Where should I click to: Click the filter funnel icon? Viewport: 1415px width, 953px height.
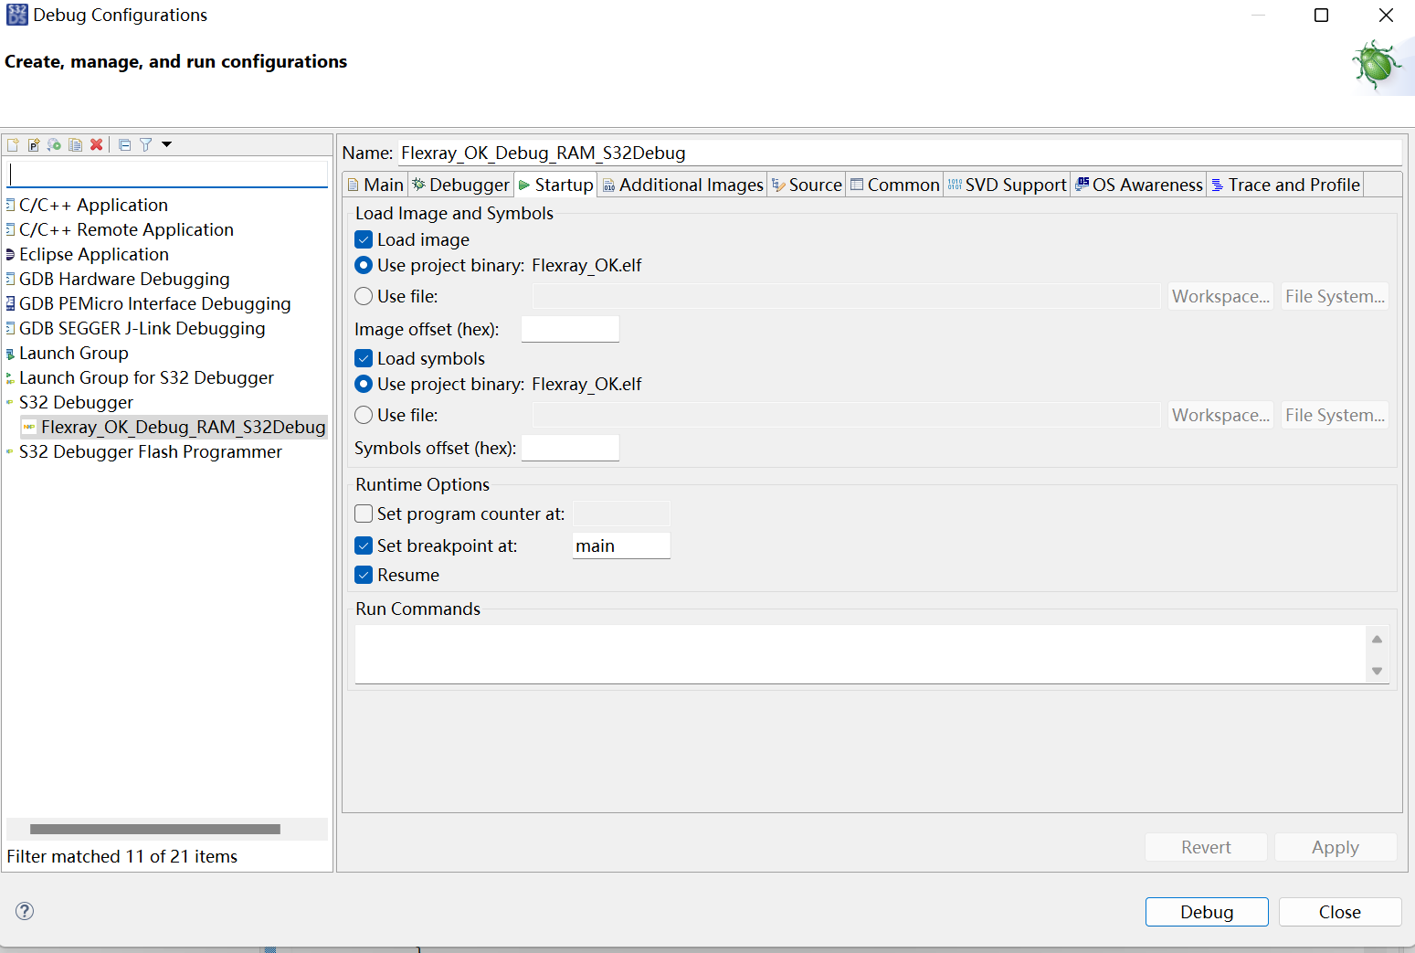point(145,144)
